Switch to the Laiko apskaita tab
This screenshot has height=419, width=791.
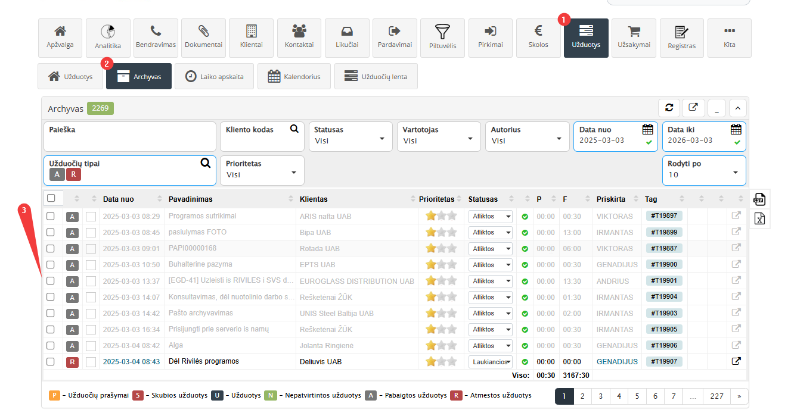point(214,77)
